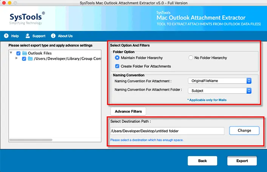Screen dimensions: 267x172
Task: Select No Folder Hierarchy radio button
Action: coord(191,58)
